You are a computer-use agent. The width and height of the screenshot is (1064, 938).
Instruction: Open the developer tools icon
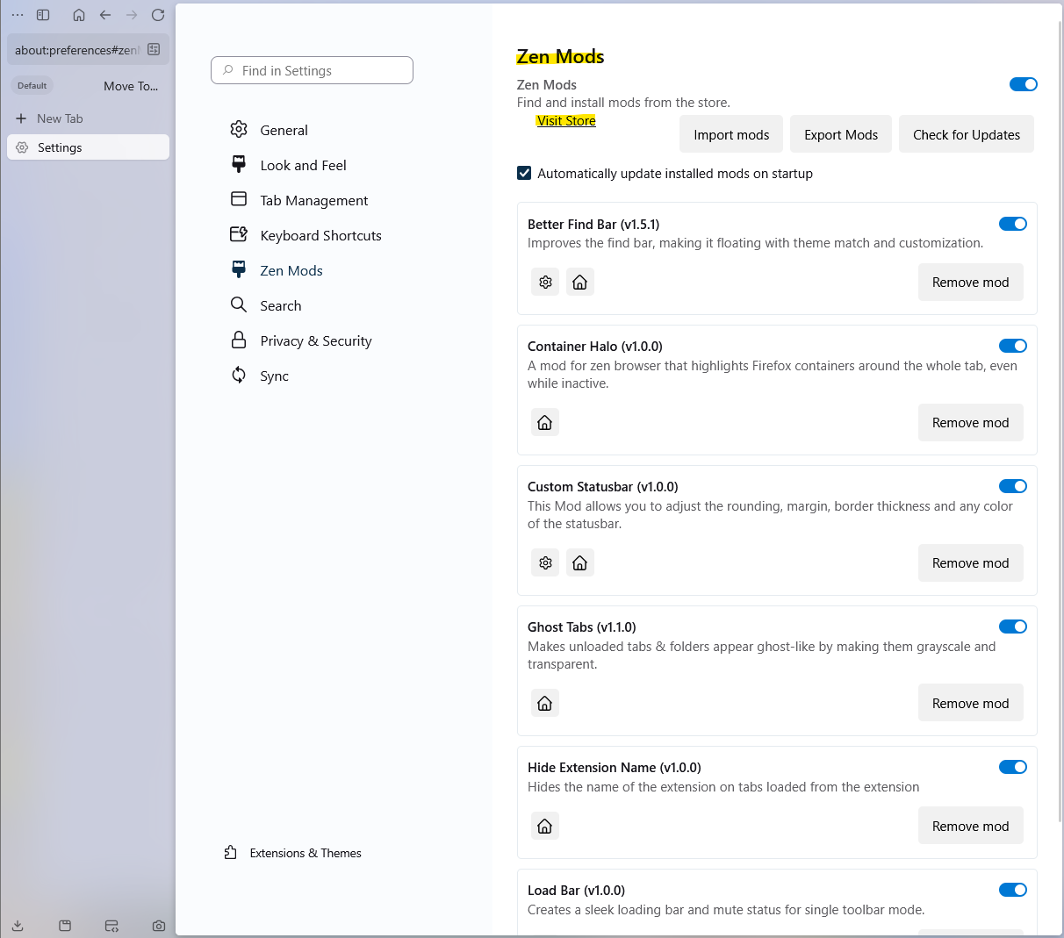click(111, 926)
